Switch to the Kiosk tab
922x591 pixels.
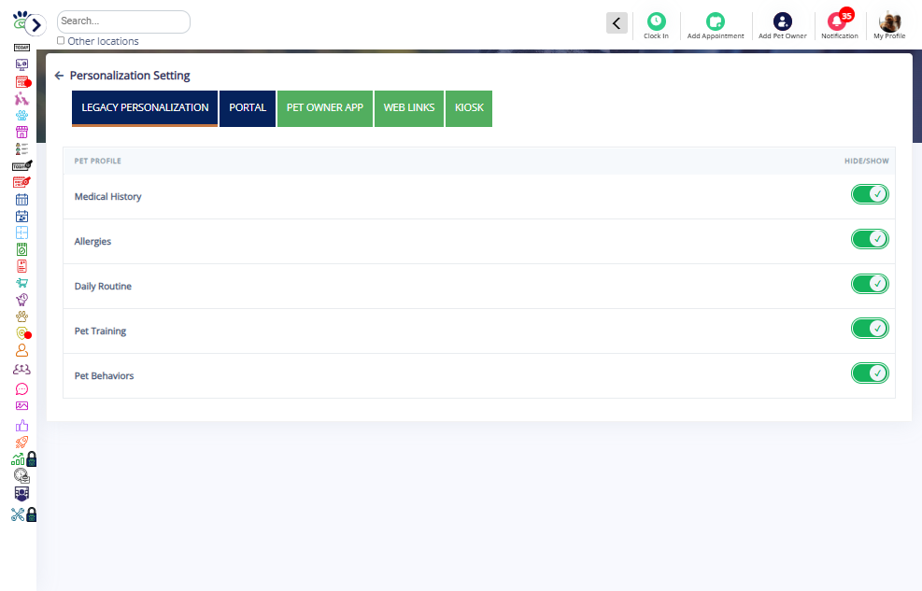pos(469,108)
